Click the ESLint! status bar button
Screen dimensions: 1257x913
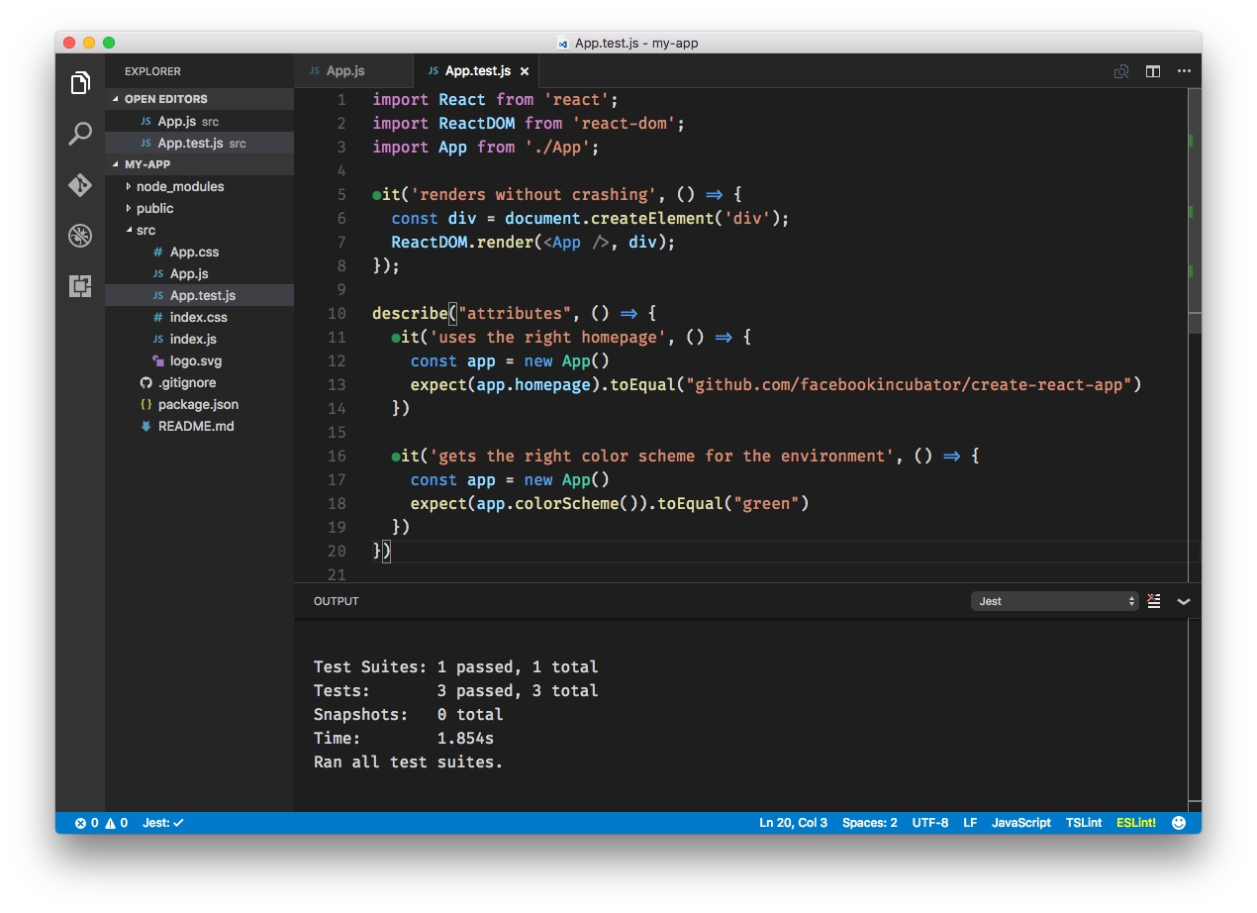point(1135,823)
